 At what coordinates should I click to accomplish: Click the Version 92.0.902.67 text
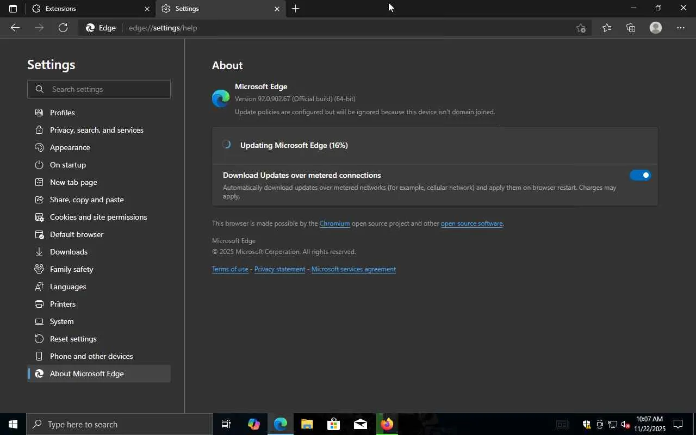click(x=295, y=99)
